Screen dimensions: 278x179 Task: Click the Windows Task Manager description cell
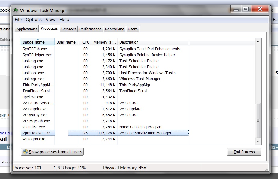point(140,79)
